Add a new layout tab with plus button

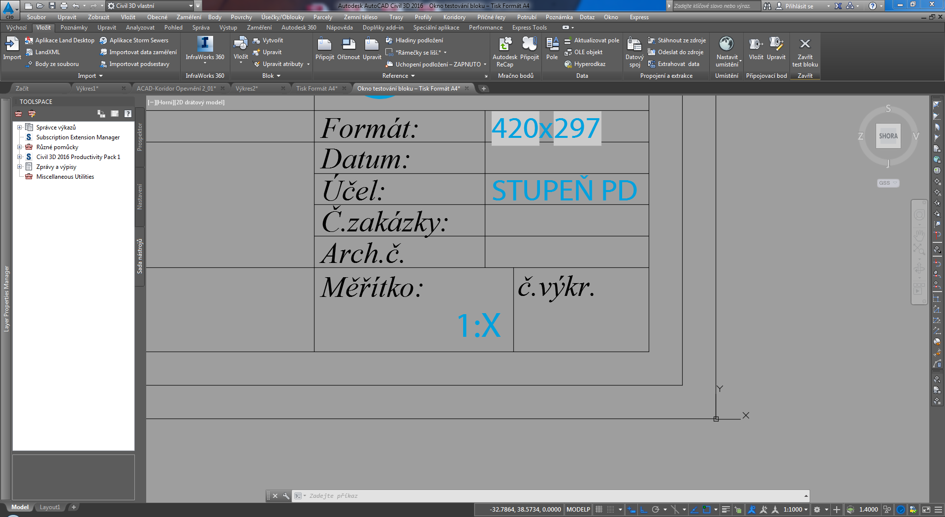[73, 507]
